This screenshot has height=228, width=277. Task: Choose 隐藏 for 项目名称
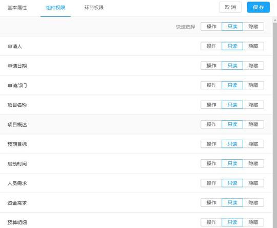(x=253, y=105)
